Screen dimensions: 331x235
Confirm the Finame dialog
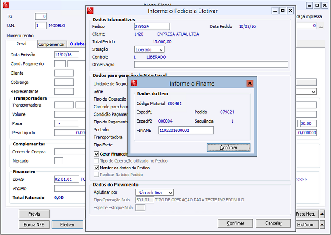[229, 147]
